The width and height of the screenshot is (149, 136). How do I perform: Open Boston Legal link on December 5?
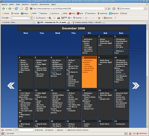[x=41, y=60]
